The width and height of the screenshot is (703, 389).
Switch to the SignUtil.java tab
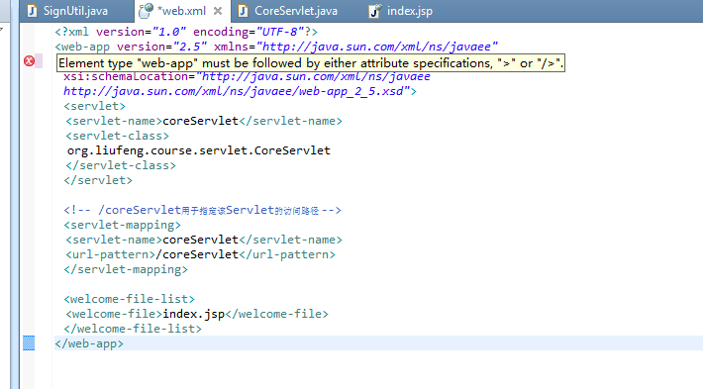pyautogui.click(x=76, y=11)
